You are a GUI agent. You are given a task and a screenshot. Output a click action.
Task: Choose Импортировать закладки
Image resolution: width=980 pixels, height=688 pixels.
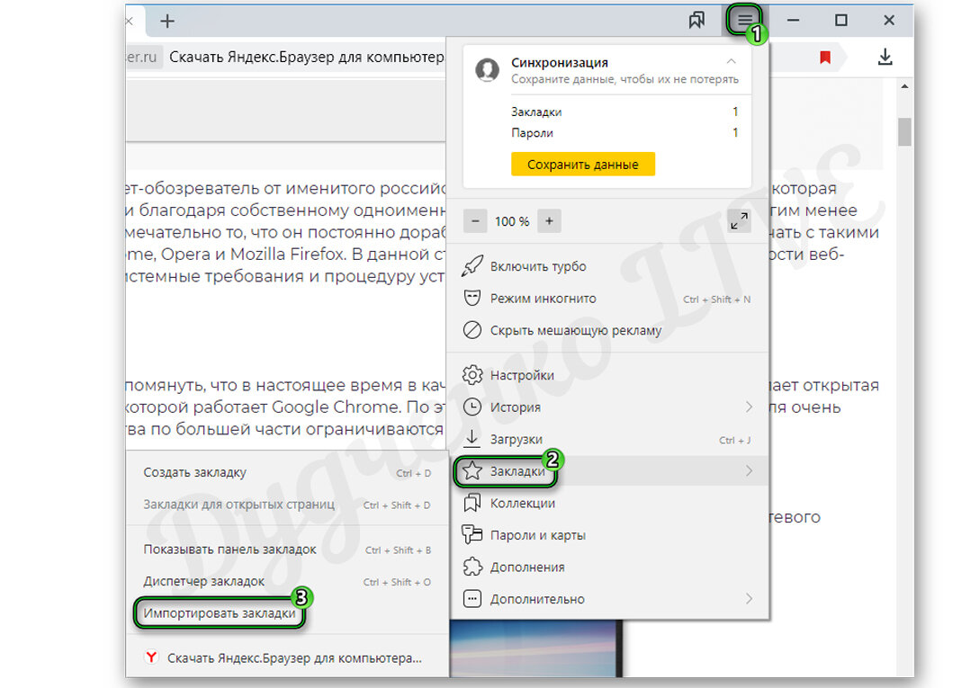pos(220,613)
